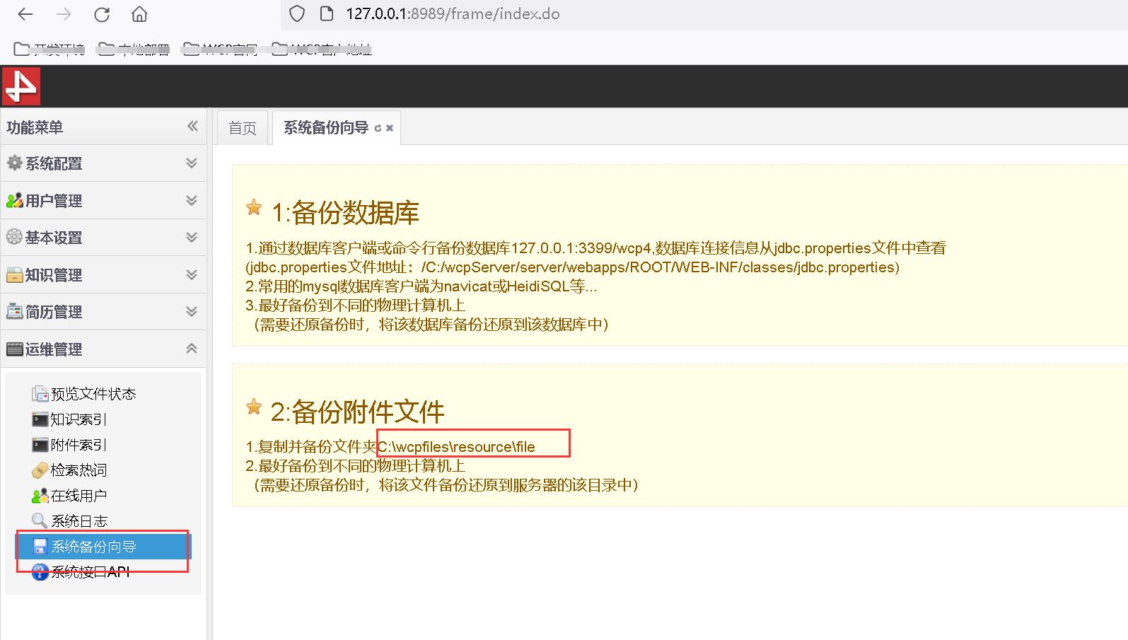Open 检索热词 via its tag icon
The image size is (1128, 640).
[40, 470]
